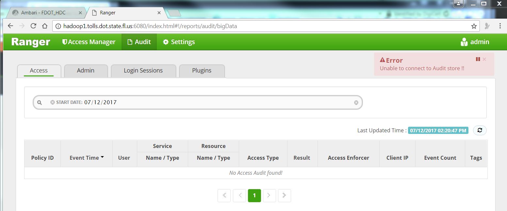
Task: Clear the entire search bar
Action: tap(356, 102)
